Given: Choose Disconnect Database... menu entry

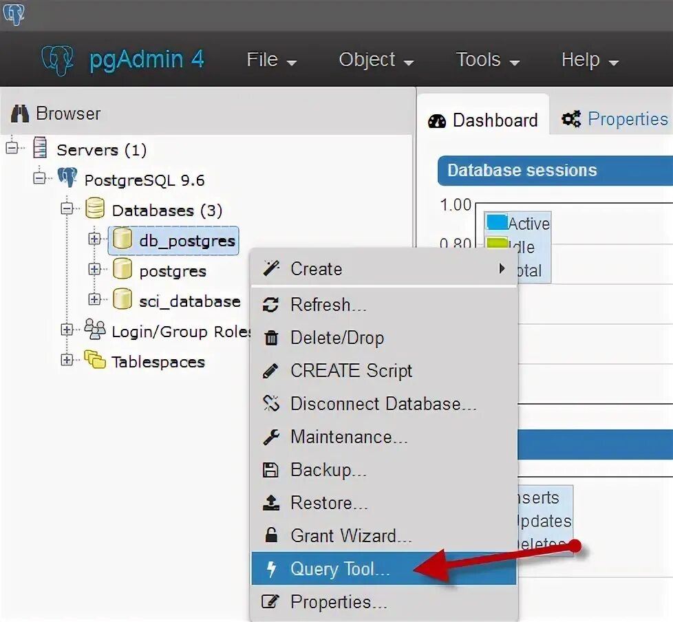Looking at the screenshot, I should pyautogui.click(x=384, y=404).
